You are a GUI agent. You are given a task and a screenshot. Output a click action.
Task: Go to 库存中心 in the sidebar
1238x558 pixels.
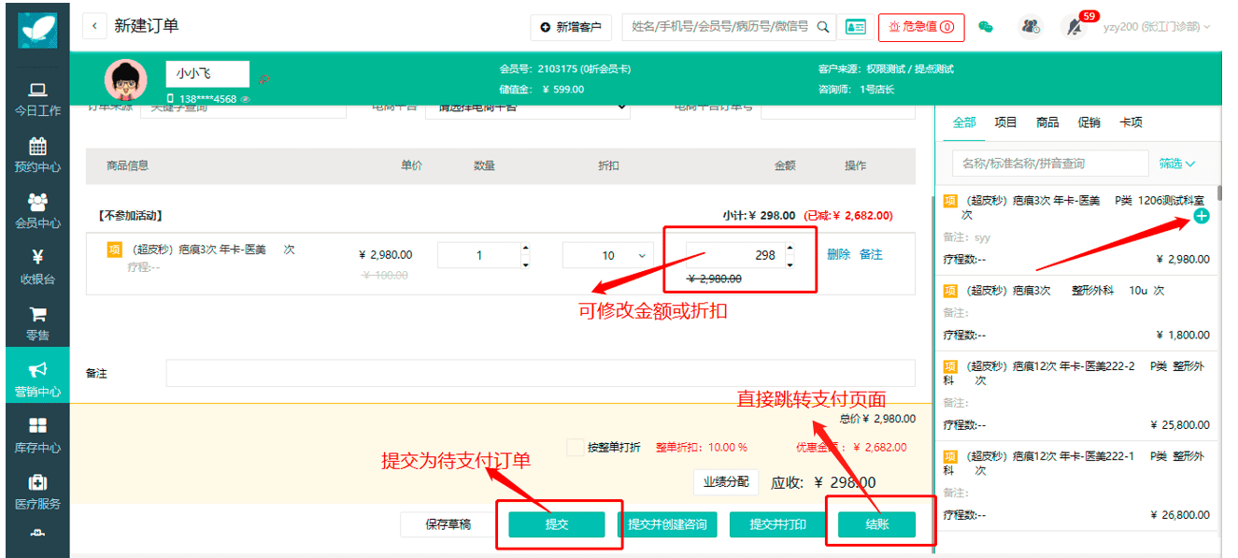[37, 436]
